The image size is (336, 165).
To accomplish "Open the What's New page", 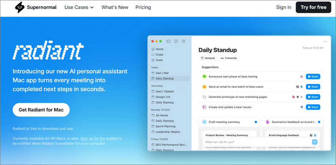I will [115, 7].
